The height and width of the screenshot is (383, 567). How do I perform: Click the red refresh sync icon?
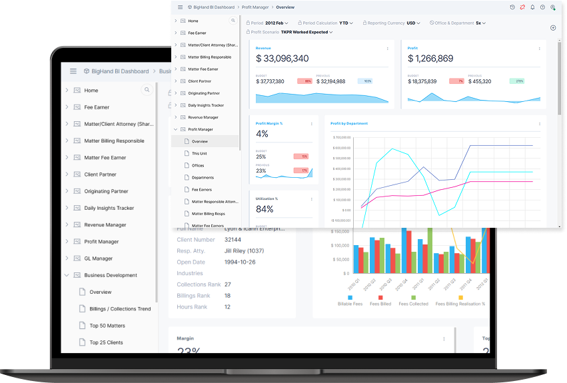tap(522, 7)
